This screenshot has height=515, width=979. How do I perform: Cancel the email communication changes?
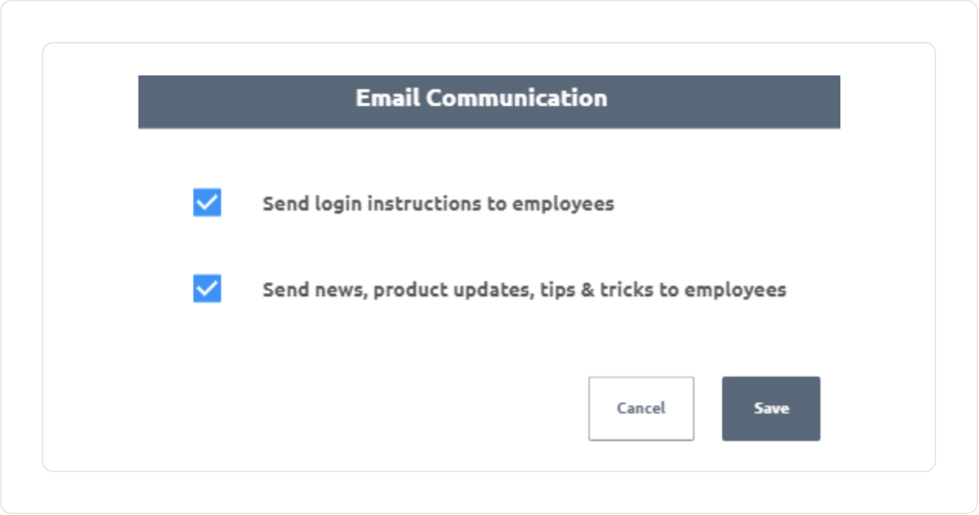[641, 408]
